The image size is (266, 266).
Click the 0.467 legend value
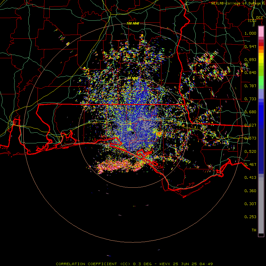250,165
